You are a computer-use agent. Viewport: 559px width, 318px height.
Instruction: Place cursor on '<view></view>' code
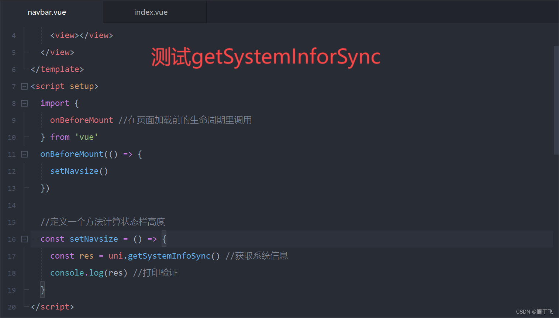coord(82,35)
